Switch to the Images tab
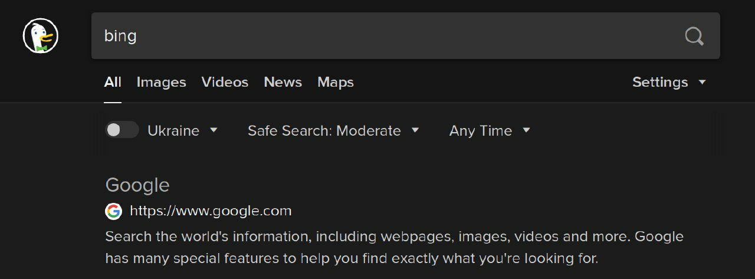This screenshot has width=755, height=279. click(x=161, y=82)
